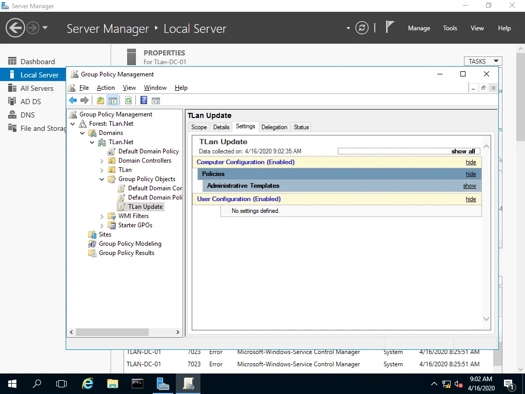Click the muted volume tray icon
Screen dimensions: 525x394
click(459, 384)
